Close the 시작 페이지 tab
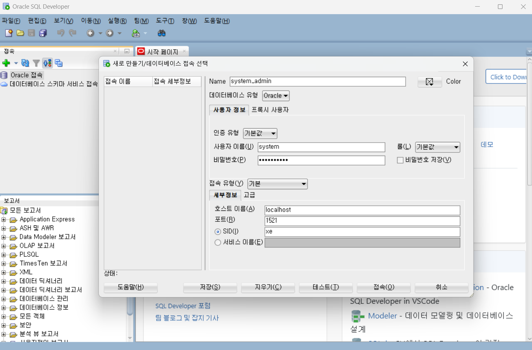 click(184, 51)
